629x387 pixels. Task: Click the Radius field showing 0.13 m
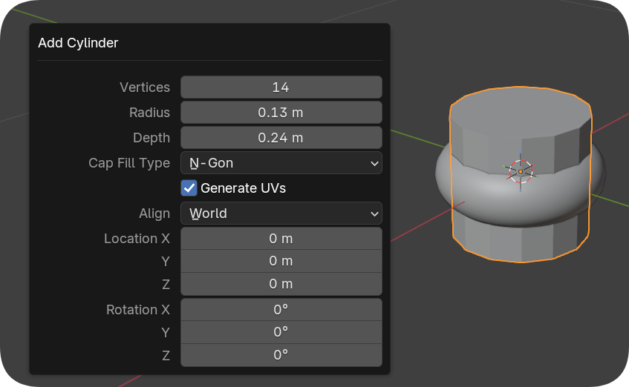click(x=281, y=113)
